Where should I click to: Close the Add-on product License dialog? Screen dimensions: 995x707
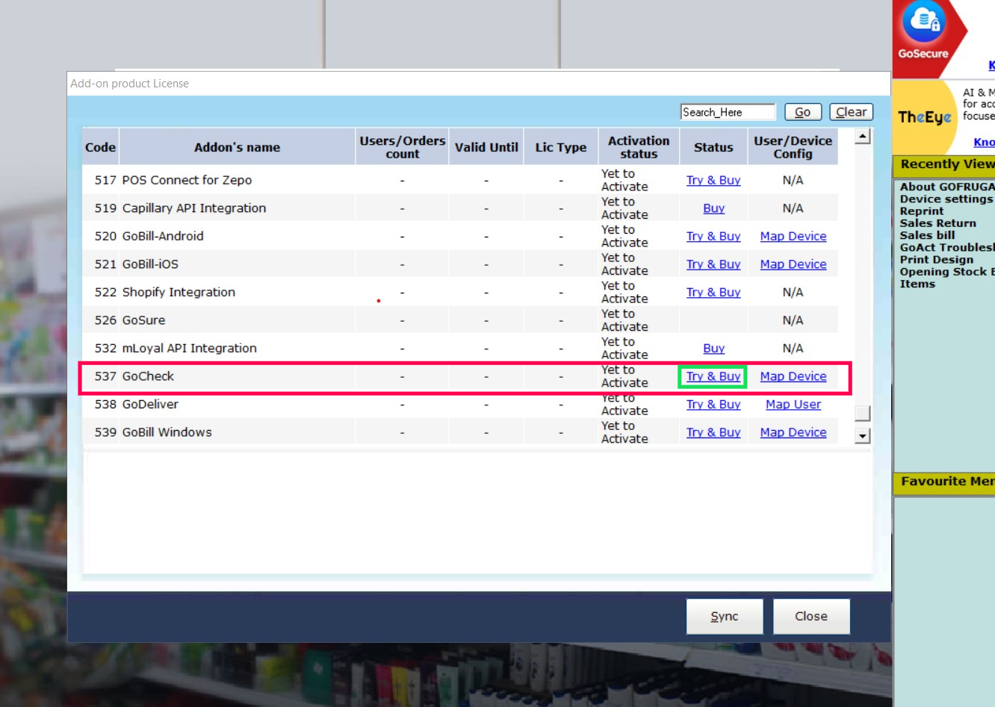[x=810, y=617]
